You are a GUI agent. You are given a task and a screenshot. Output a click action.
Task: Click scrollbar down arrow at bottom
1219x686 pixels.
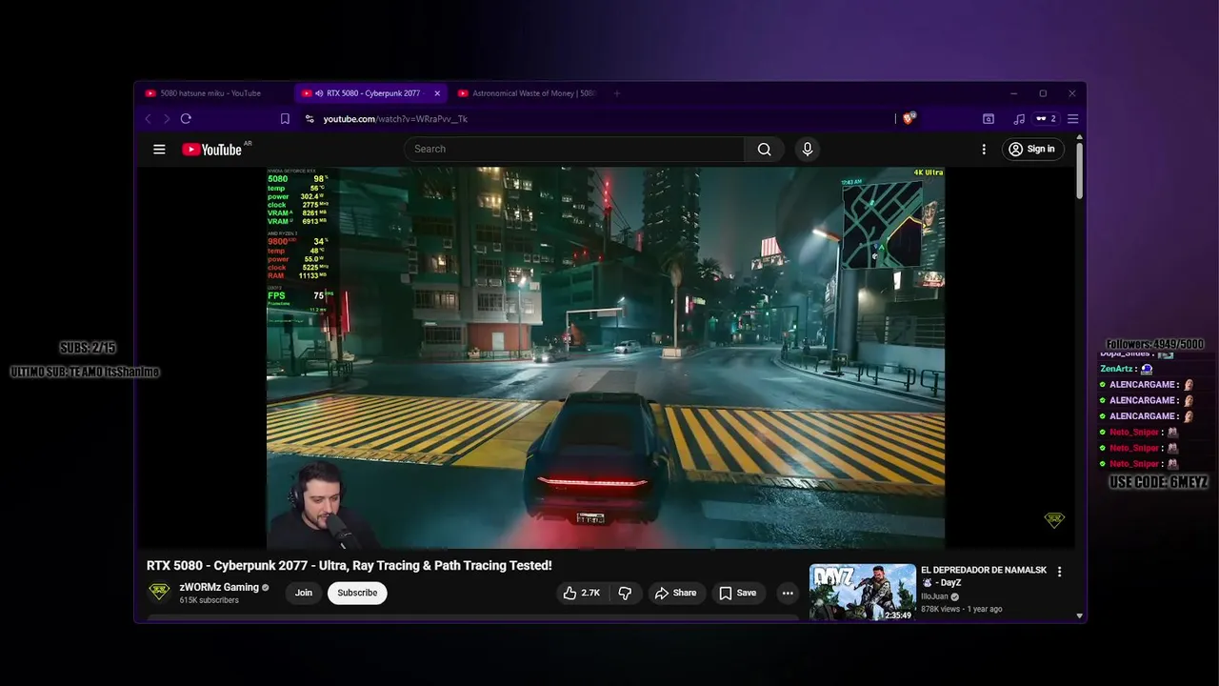coord(1079,615)
